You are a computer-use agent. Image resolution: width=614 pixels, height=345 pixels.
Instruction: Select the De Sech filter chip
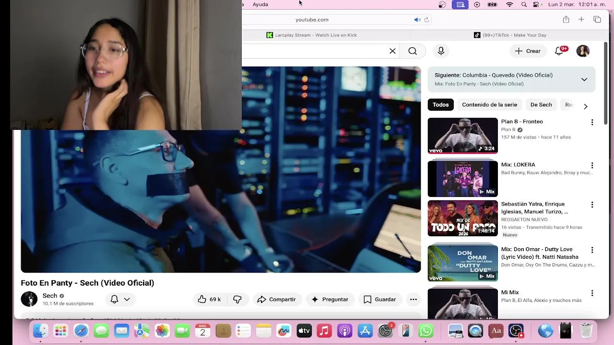click(541, 104)
